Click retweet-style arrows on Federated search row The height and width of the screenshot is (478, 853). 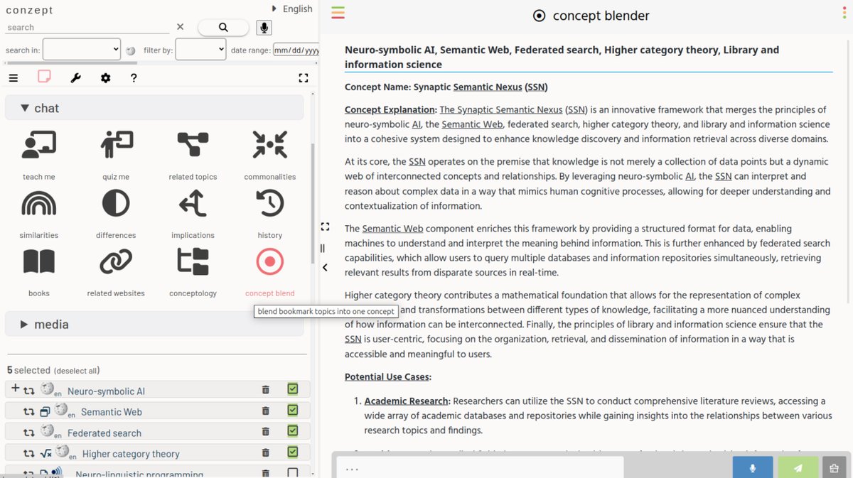point(28,433)
